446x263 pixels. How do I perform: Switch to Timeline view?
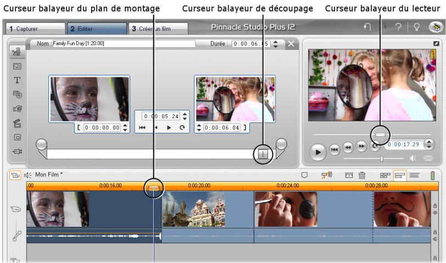point(400,176)
